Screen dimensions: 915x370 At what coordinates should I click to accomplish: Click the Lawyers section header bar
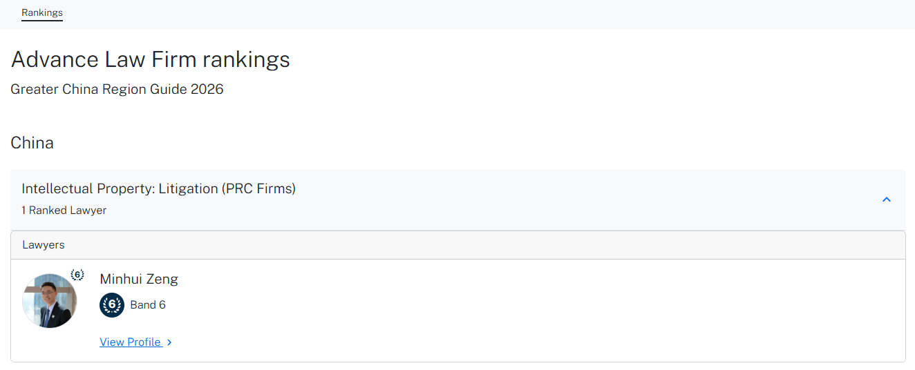click(x=457, y=245)
